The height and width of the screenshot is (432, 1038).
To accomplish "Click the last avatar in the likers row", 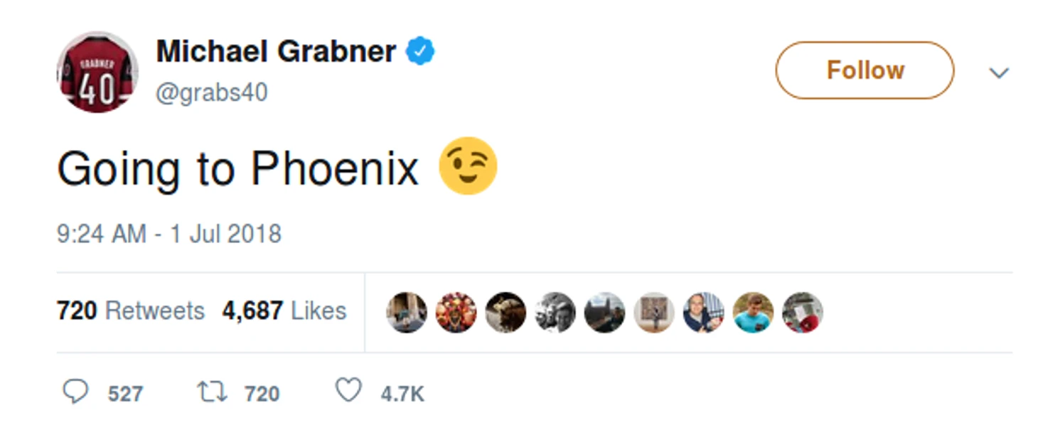I will [802, 313].
